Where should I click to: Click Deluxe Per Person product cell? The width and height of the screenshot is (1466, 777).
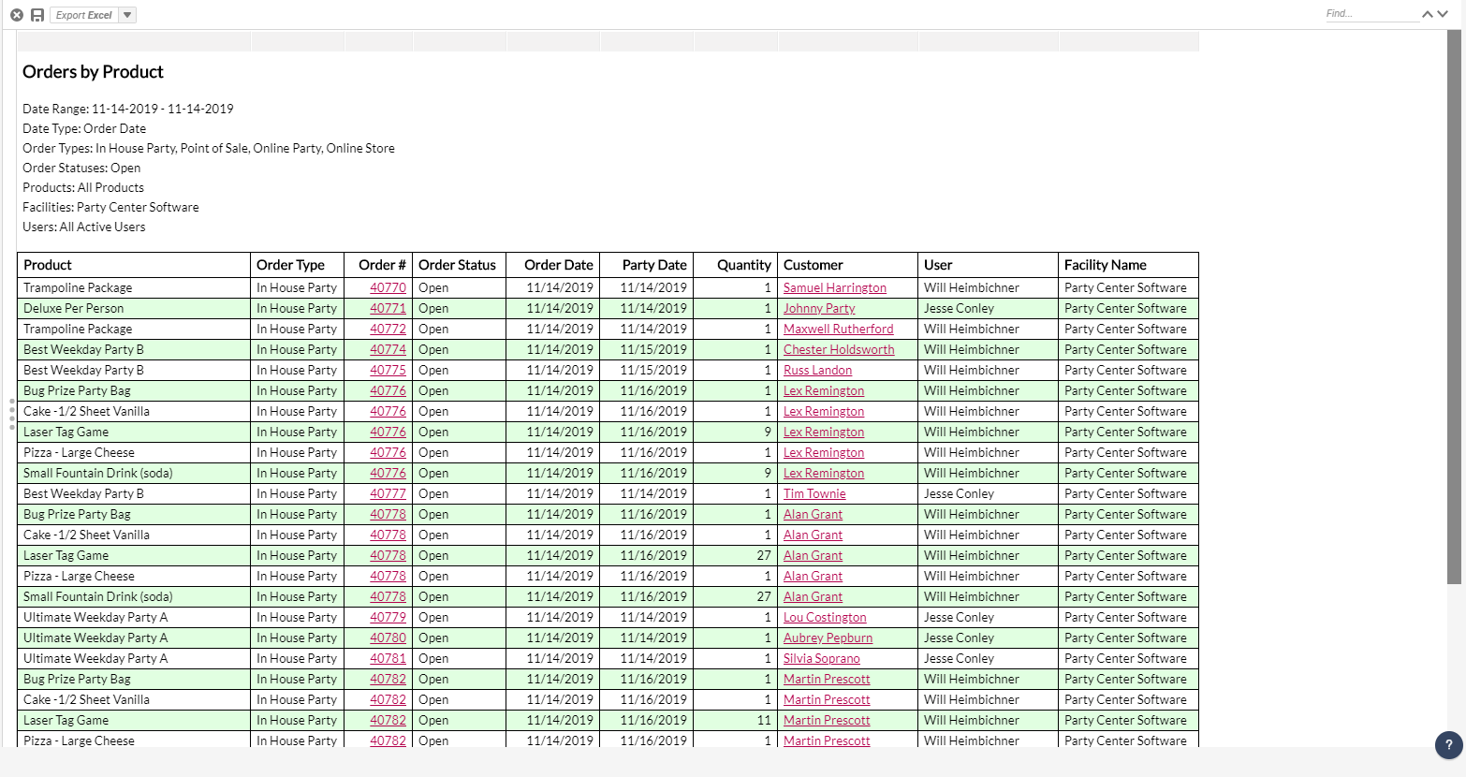click(x=134, y=308)
